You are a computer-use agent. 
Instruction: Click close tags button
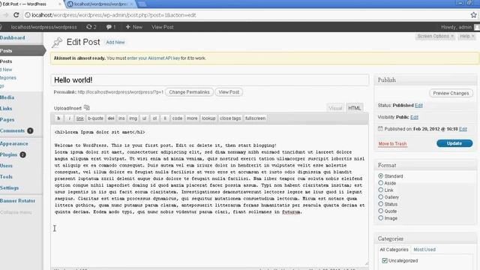(230, 118)
